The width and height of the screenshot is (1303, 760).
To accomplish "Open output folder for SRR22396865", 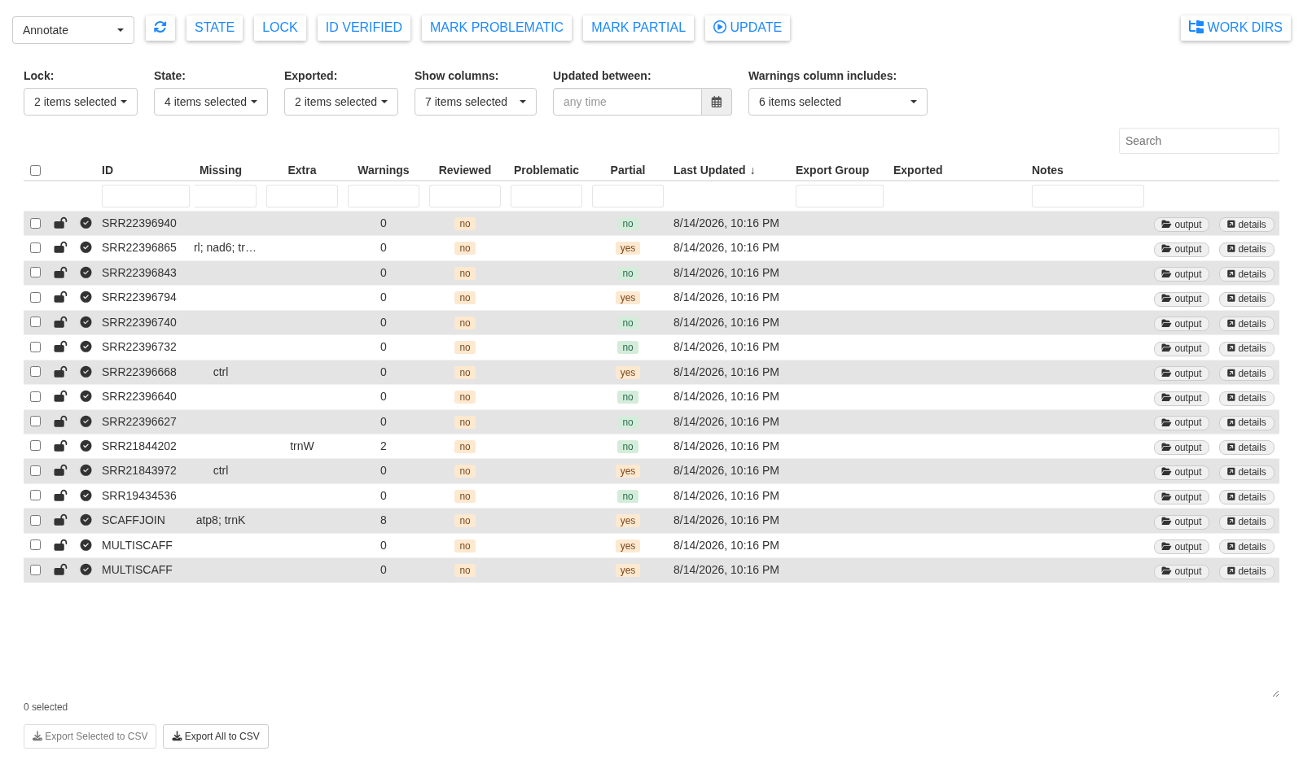I will point(1182,249).
